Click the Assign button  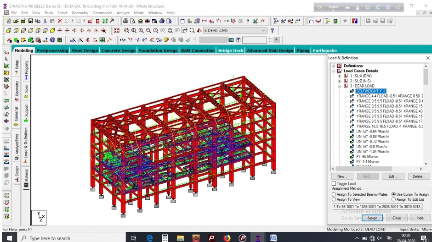(372, 218)
